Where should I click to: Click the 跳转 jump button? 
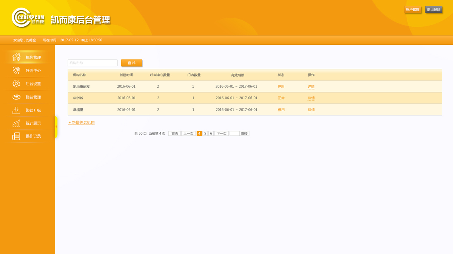tap(244, 134)
